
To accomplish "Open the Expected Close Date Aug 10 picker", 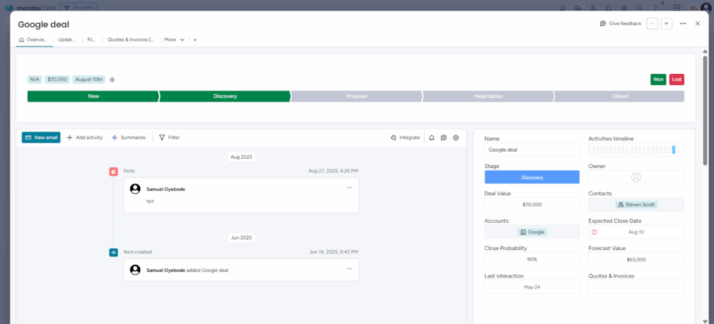I will [x=636, y=232].
